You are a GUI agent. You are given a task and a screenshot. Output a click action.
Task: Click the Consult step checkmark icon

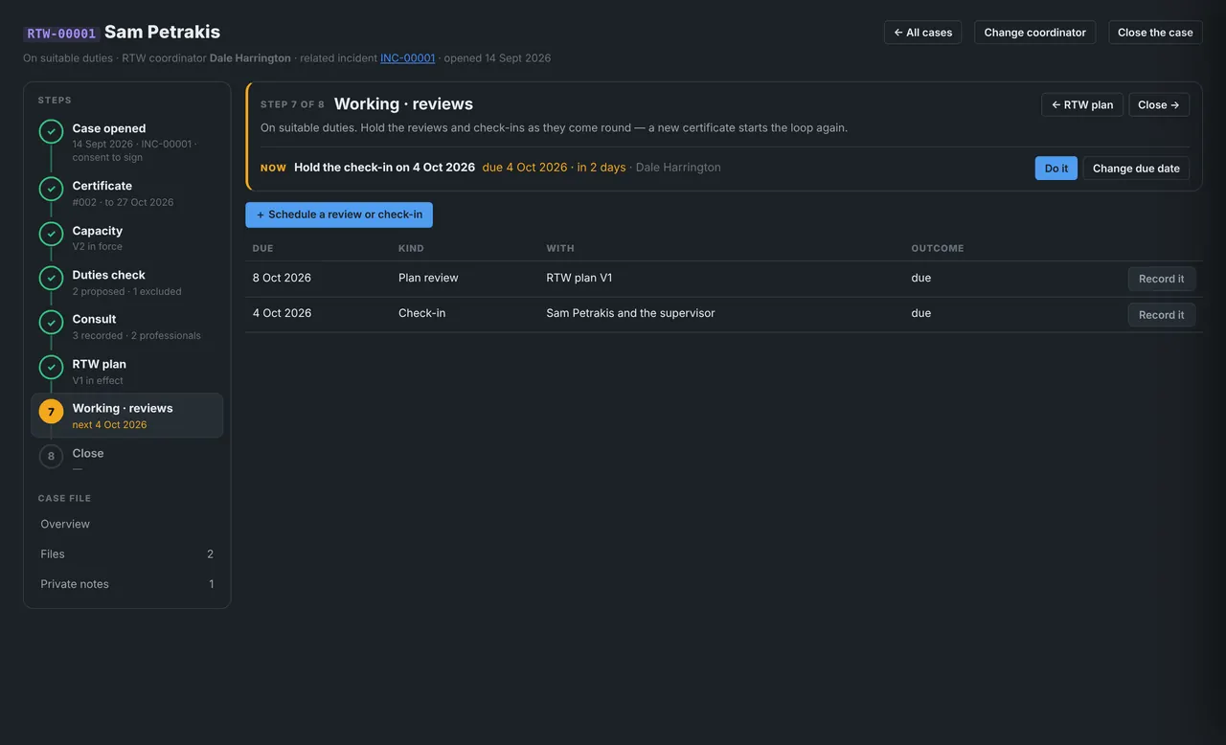click(51, 323)
